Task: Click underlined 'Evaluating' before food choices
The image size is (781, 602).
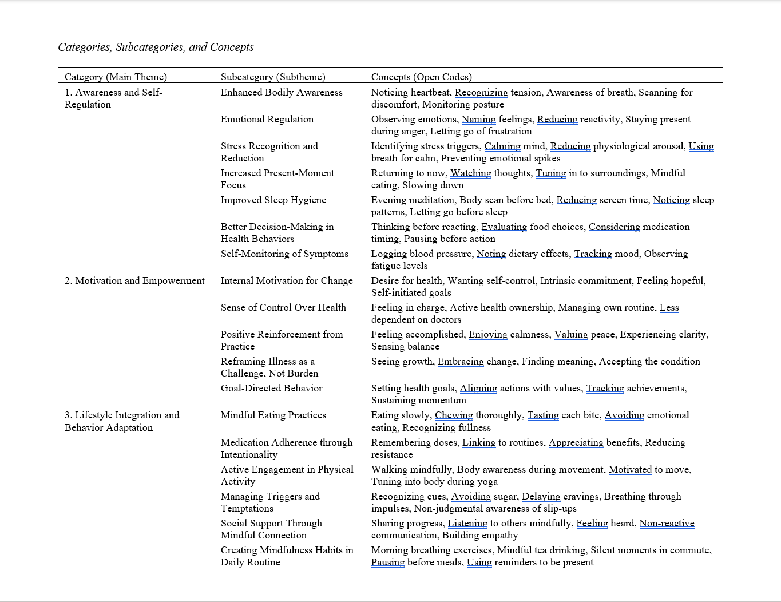Action: coord(504,227)
